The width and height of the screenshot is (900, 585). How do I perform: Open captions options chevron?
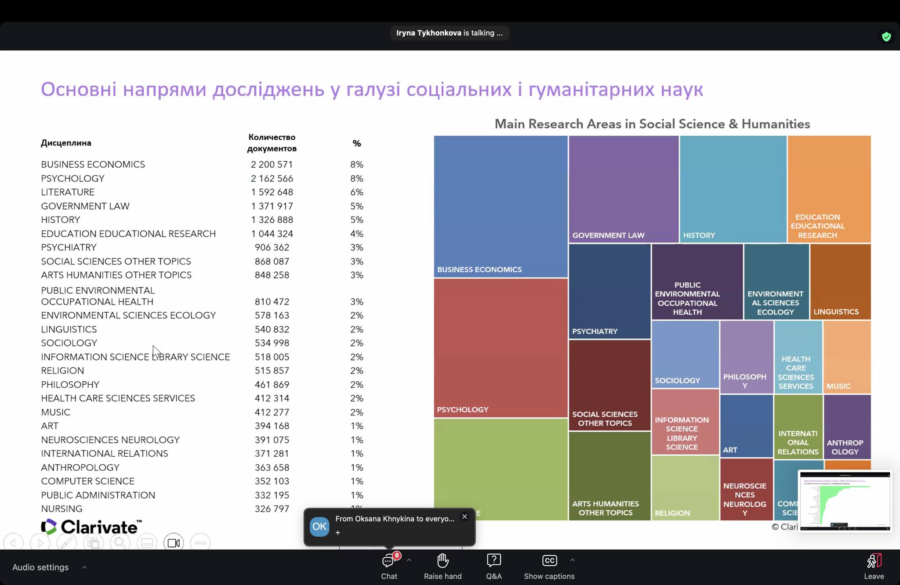pyautogui.click(x=572, y=560)
